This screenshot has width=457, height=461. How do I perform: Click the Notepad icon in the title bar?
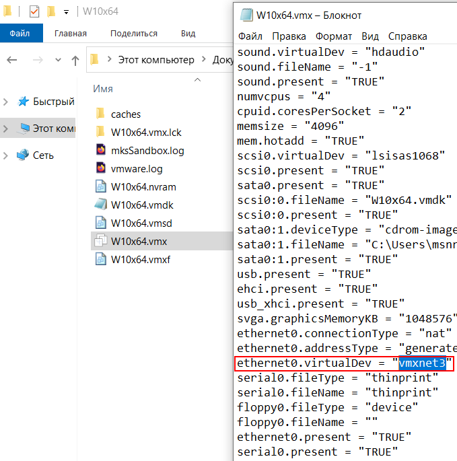246,15
